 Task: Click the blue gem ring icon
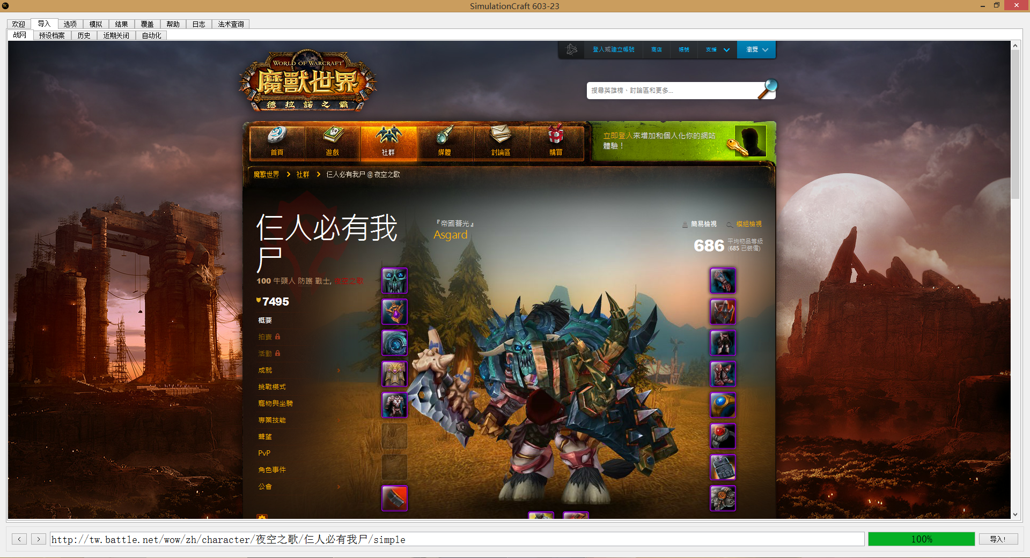[x=723, y=405]
